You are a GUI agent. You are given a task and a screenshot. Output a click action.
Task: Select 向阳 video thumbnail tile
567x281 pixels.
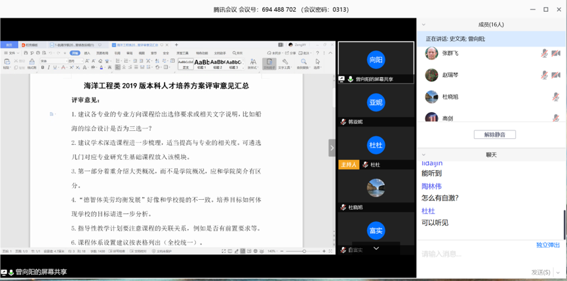tap(376, 60)
